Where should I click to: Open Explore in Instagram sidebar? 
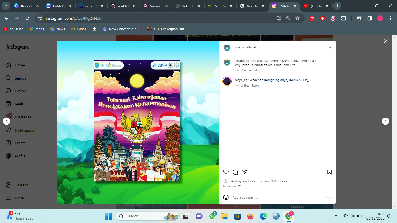pyautogui.click(x=21, y=91)
